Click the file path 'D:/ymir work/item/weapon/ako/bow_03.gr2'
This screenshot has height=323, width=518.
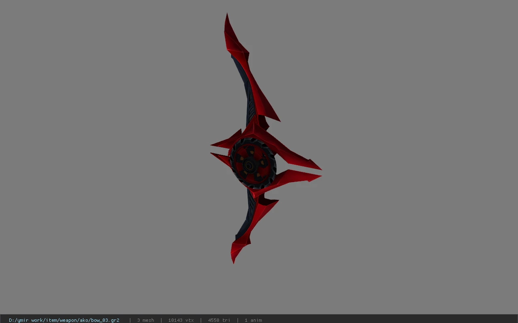(x=64, y=320)
